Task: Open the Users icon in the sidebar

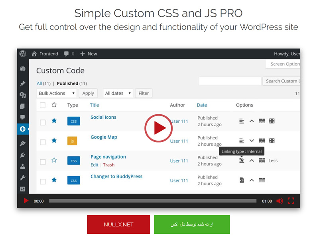Action: [x=23, y=165]
